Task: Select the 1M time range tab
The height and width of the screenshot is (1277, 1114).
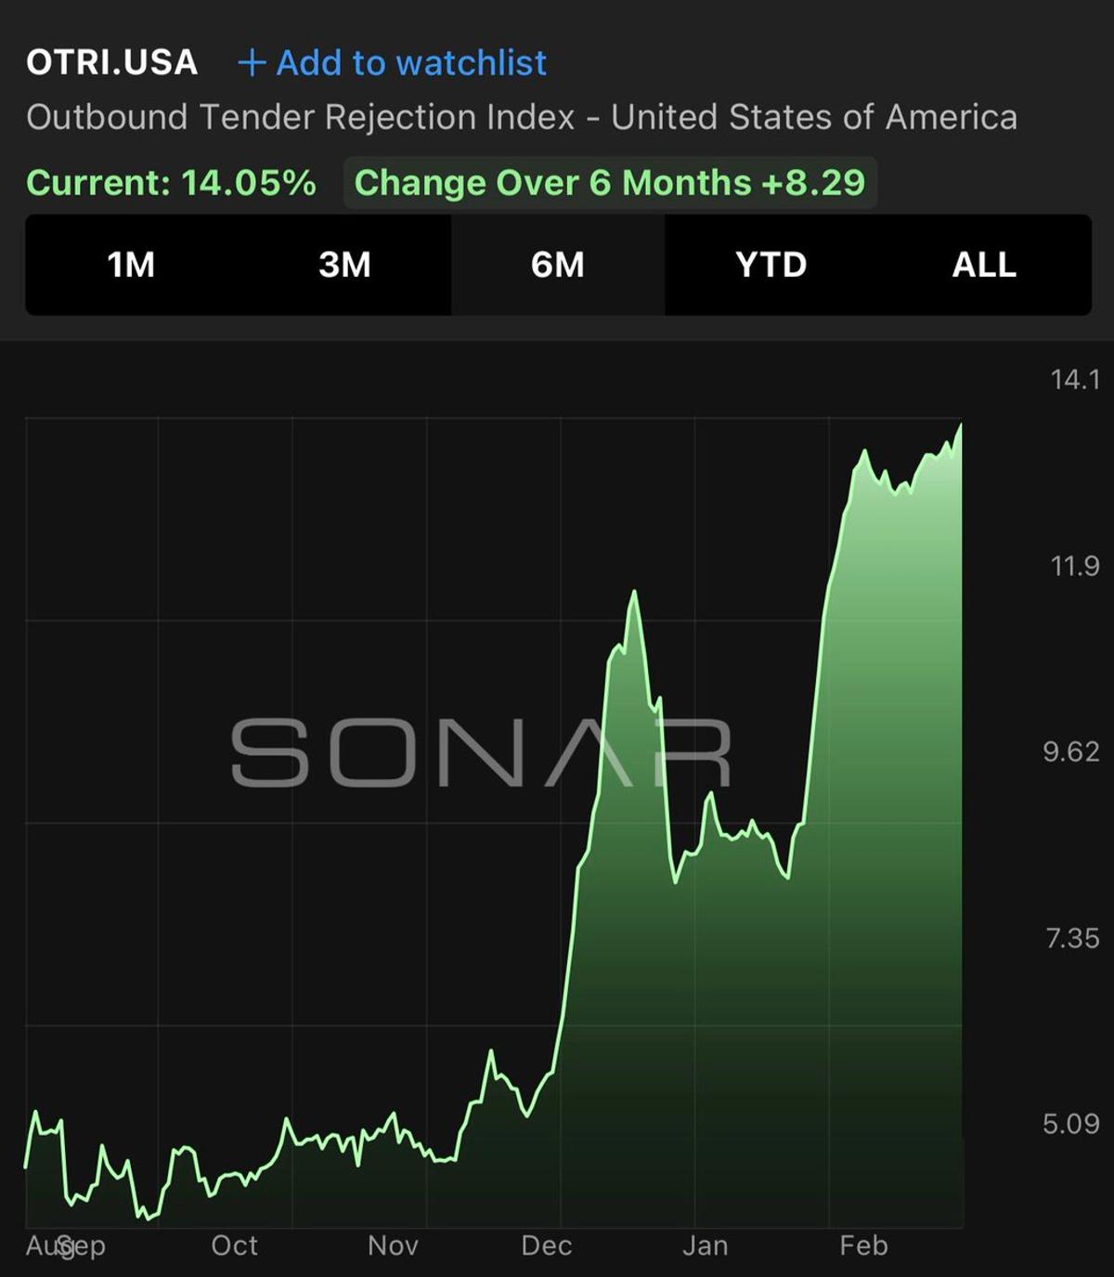Action: click(x=131, y=265)
